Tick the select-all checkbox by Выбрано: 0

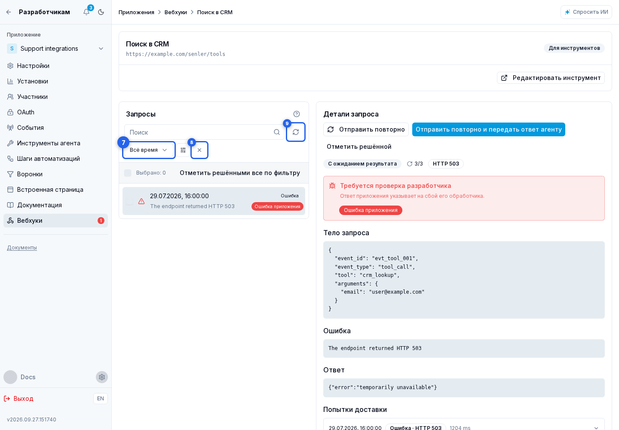(128, 173)
